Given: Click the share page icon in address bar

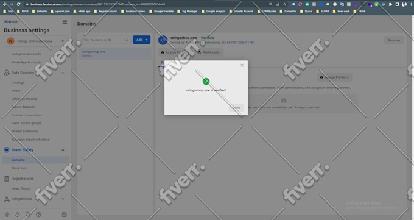Looking at the screenshot, I should coord(278,4).
